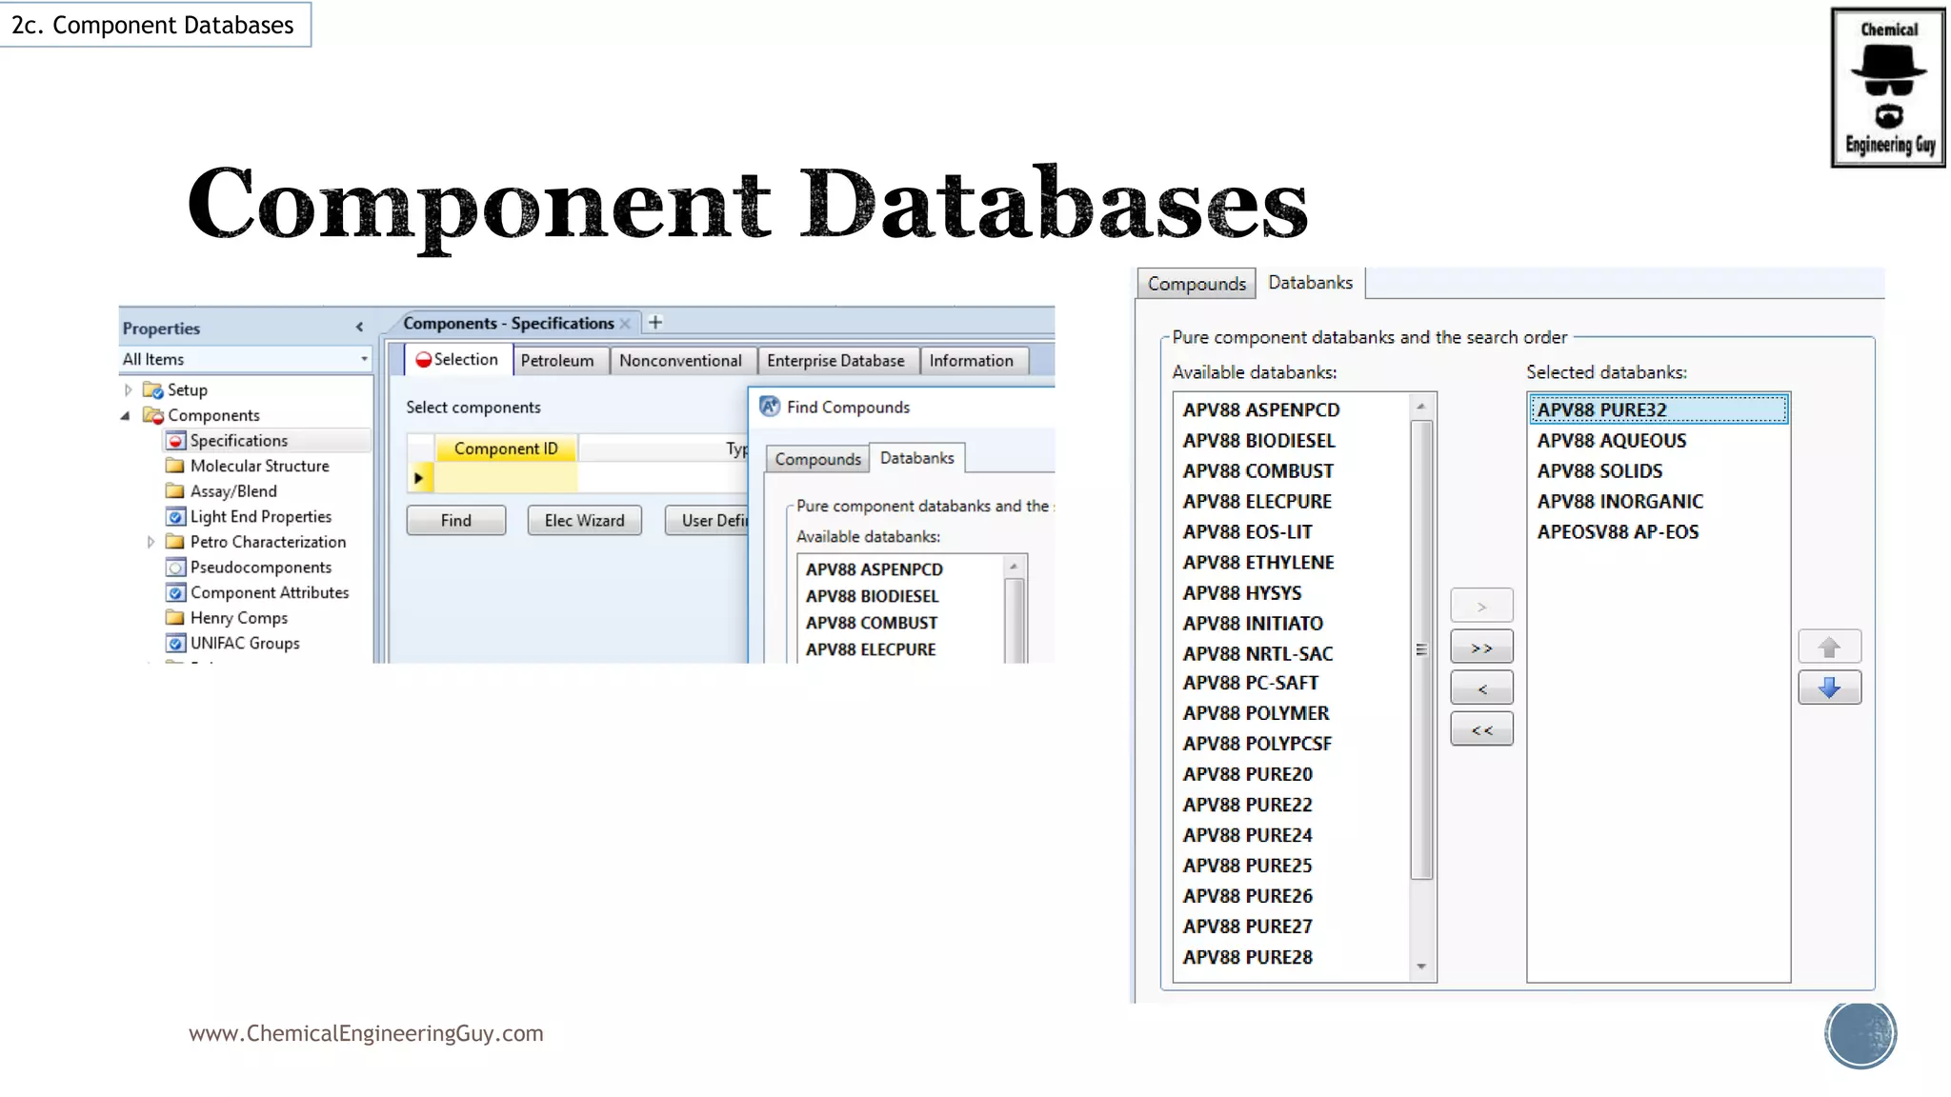Viewport: 1951px width, 1097px height.
Task: Click the gray move-up arrow button
Action: point(1829,648)
